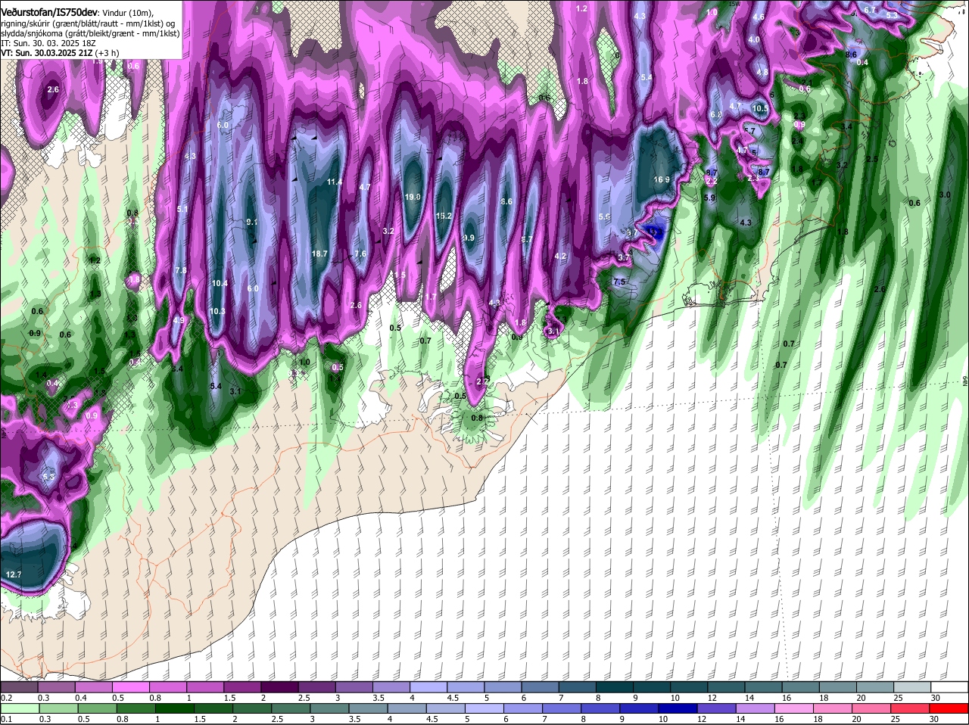The image size is (969, 725).
Task: Click the 9.1 map label
Action: click(x=253, y=222)
